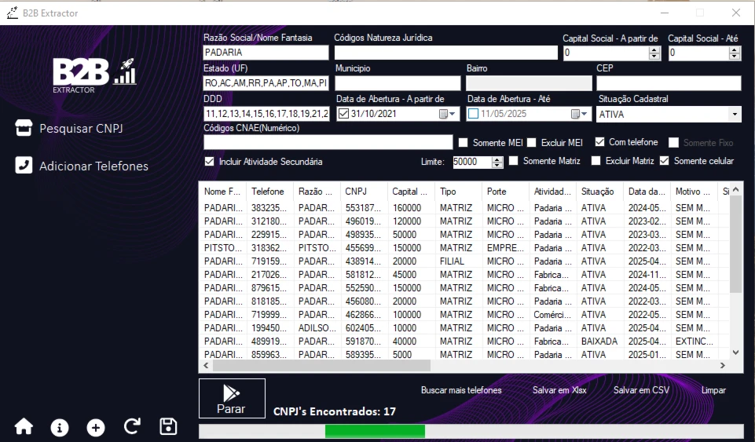
Task: Expand Situação Cadastral ATIVA dropdown
Action: point(735,115)
